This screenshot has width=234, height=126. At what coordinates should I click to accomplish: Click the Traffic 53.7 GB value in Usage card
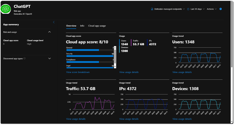[x=139, y=44]
